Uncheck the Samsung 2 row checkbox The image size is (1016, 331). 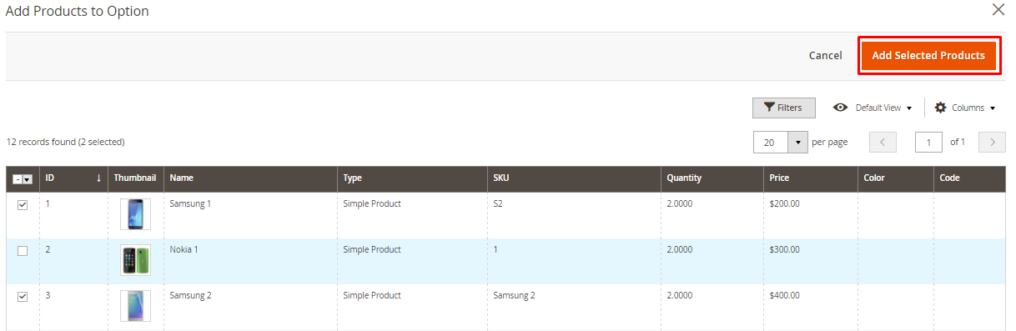[x=23, y=297]
